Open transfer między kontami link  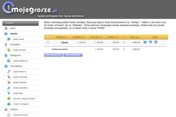(24, 99)
